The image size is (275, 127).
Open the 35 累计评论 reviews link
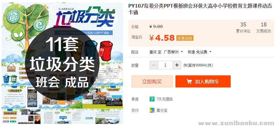[x=243, y=28]
